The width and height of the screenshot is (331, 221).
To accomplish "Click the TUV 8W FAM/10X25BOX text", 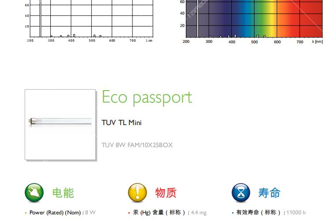I will pyautogui.click(x=137, y=145).
